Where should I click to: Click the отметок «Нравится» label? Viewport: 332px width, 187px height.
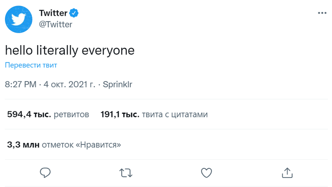point(81,145)
